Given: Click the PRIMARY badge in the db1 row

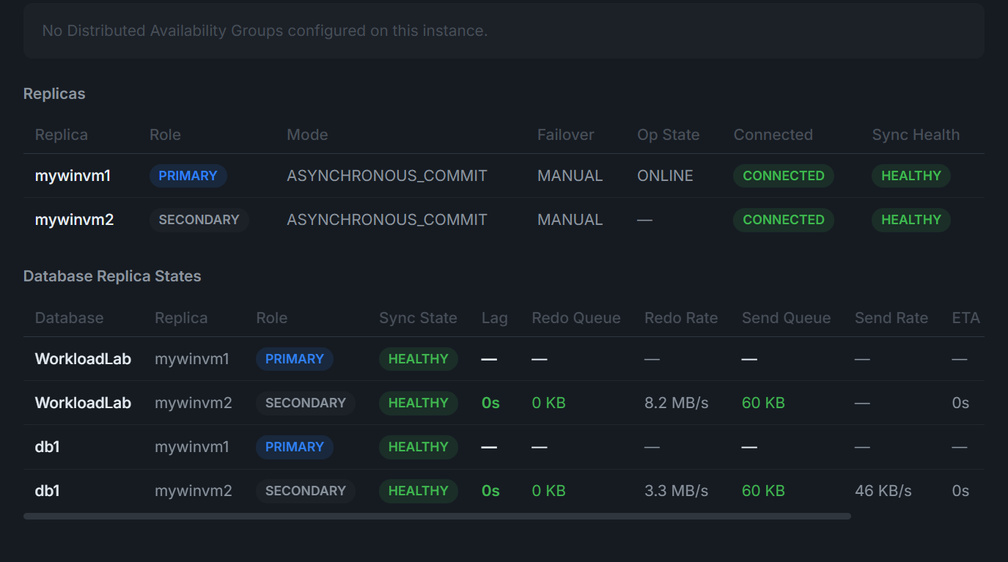Looking at the screenshot, I should tap(295, 447).
